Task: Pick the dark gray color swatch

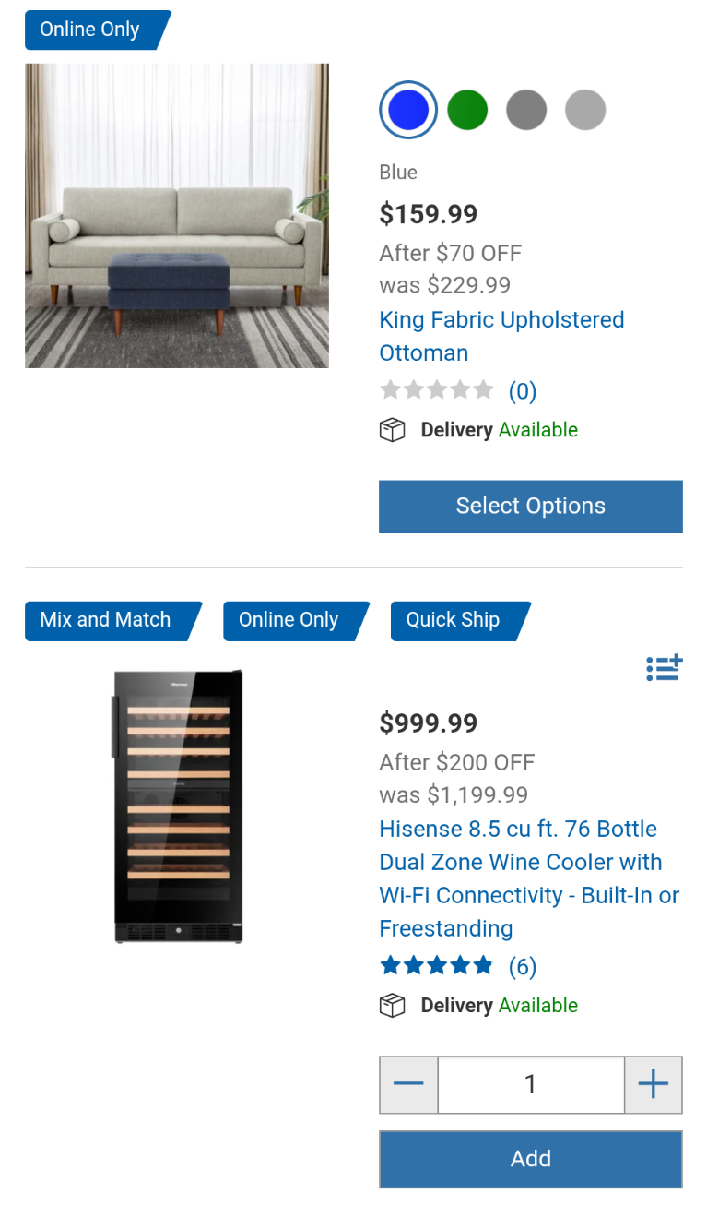Action: tap(526, 111)
